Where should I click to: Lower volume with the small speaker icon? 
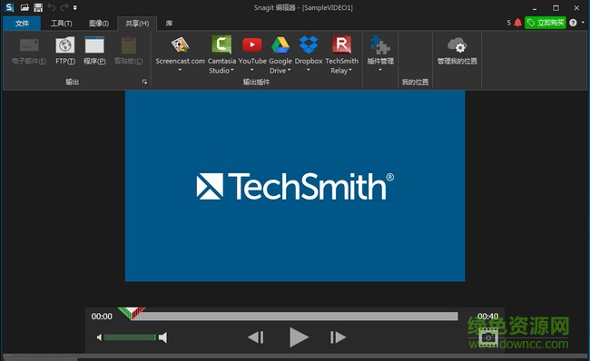tap(99, 337)
